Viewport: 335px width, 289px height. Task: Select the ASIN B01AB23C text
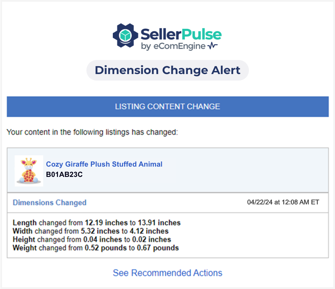[x=64, y=174]
